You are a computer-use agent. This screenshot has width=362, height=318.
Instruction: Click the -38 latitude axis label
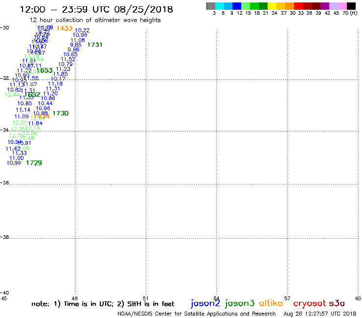pos(4,237)
